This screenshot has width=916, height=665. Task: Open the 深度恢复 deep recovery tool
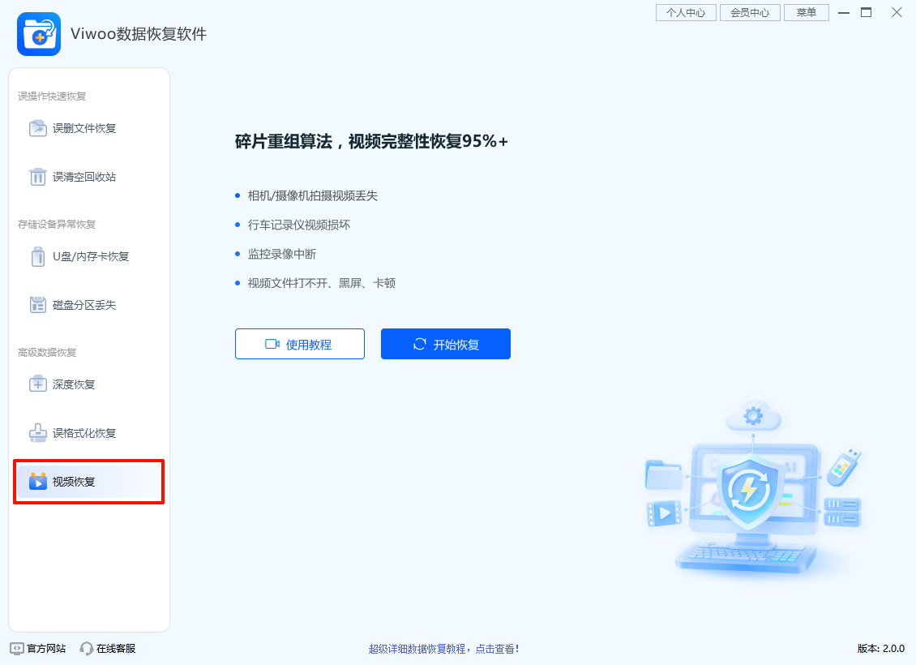(37, 384)
